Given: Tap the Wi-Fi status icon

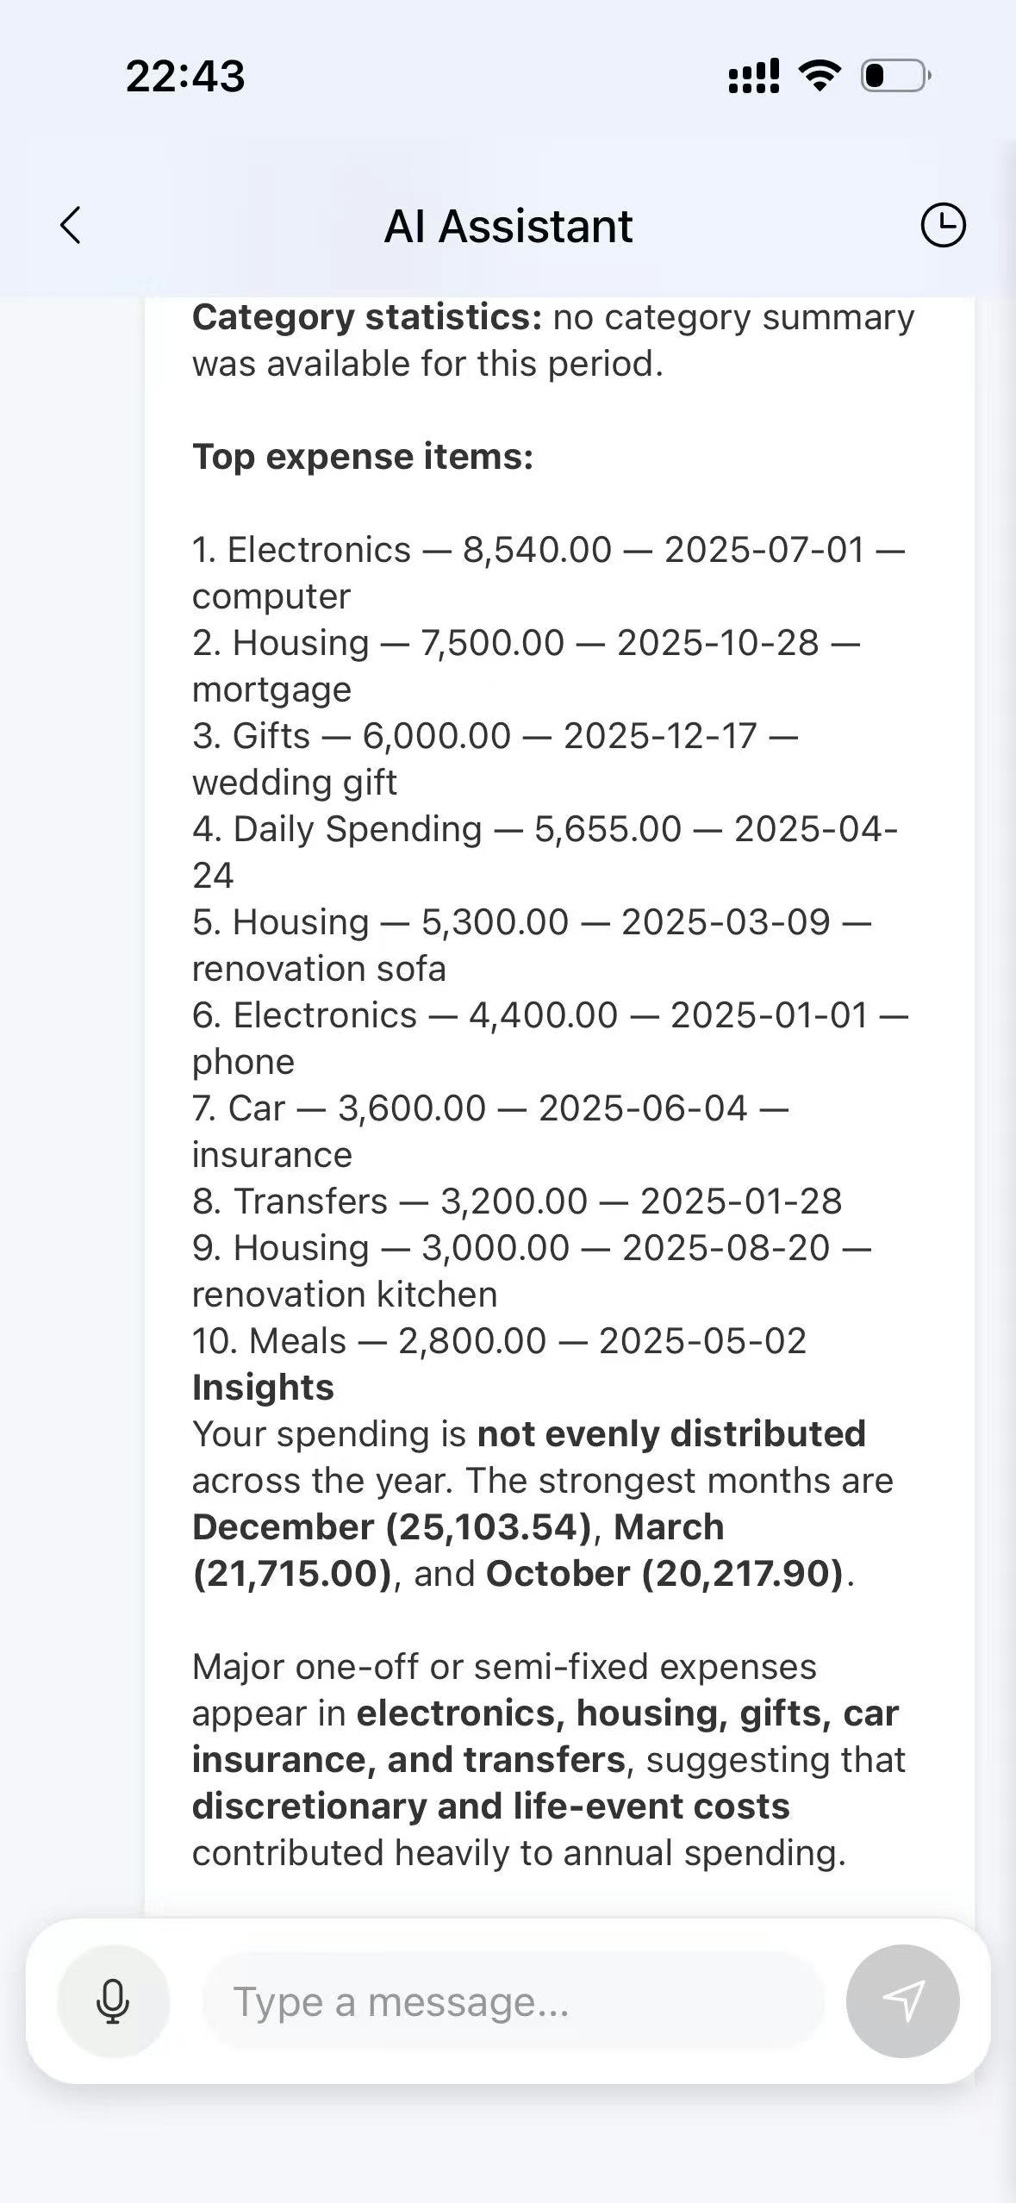Looking at the screenshot, I should click(820, 76).
